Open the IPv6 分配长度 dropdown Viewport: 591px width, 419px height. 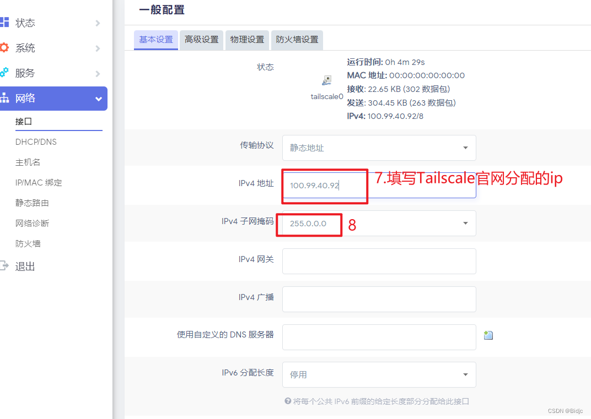tap(379, 374)
